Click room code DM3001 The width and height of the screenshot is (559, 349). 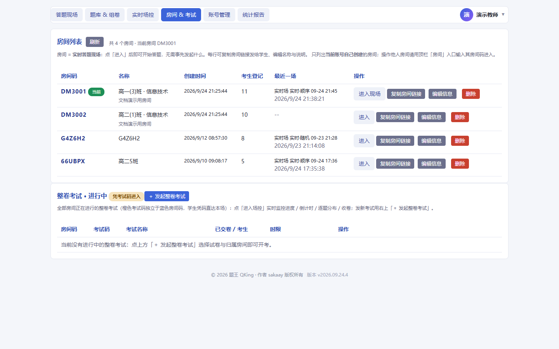[73, 92]
